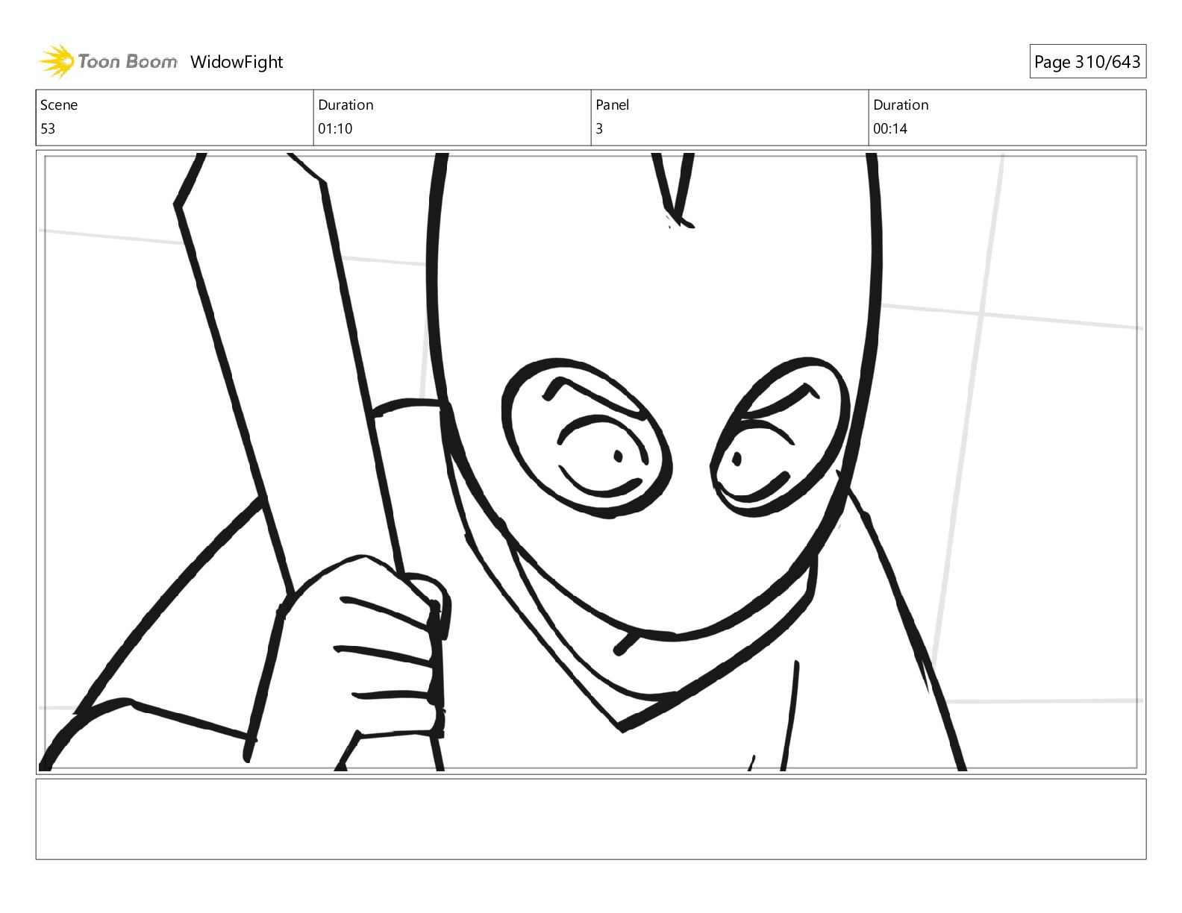This screenshot has height=913, width=1182.
Task: Click the storyboard panel drawing
Action: pyautogui.click(x=591, y=462)
